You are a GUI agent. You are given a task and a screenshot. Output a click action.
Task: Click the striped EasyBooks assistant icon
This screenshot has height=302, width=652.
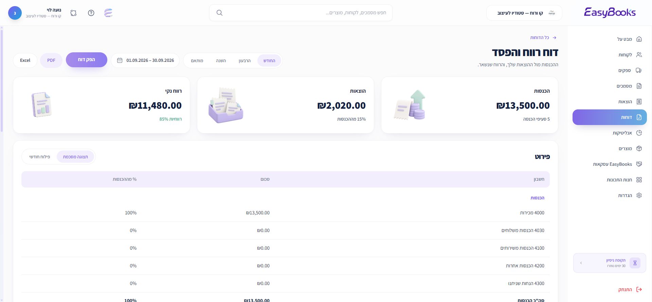[x=108, y=13]
